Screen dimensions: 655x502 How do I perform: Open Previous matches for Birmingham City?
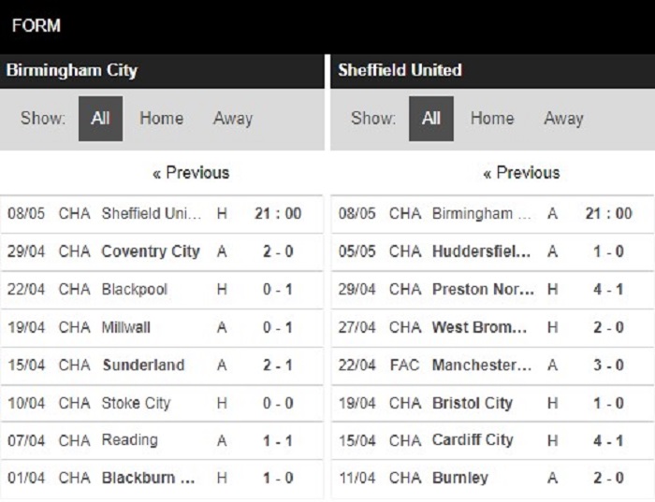[191, 173]
